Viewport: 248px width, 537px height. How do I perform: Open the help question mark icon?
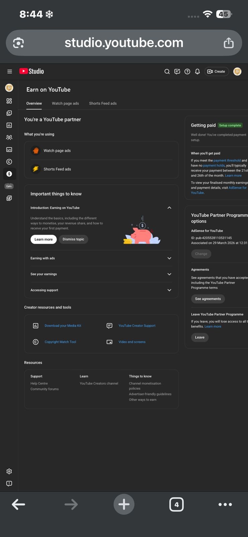187,71
